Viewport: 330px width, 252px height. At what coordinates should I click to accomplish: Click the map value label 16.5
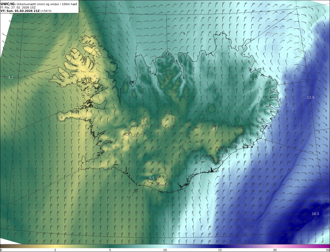point(316,214)
